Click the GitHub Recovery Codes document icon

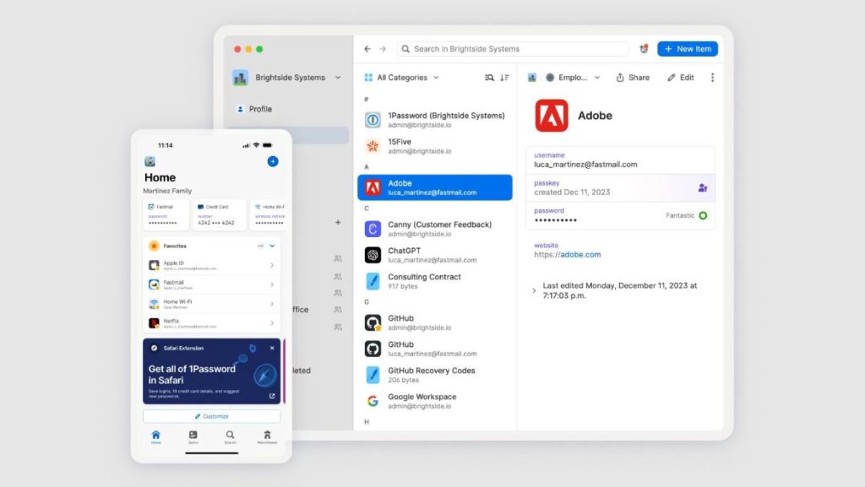coord(373,375)
